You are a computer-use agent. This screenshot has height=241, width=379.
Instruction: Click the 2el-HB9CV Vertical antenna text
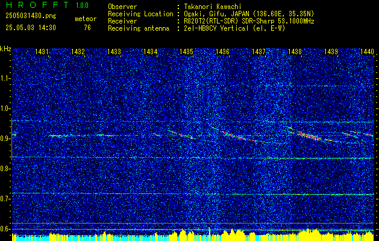coord(234,28)
